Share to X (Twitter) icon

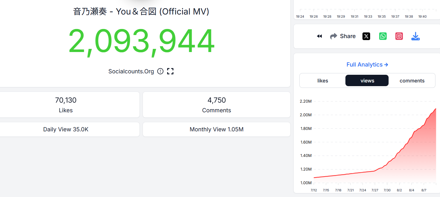pyautogui.click(x=366, y=36)
